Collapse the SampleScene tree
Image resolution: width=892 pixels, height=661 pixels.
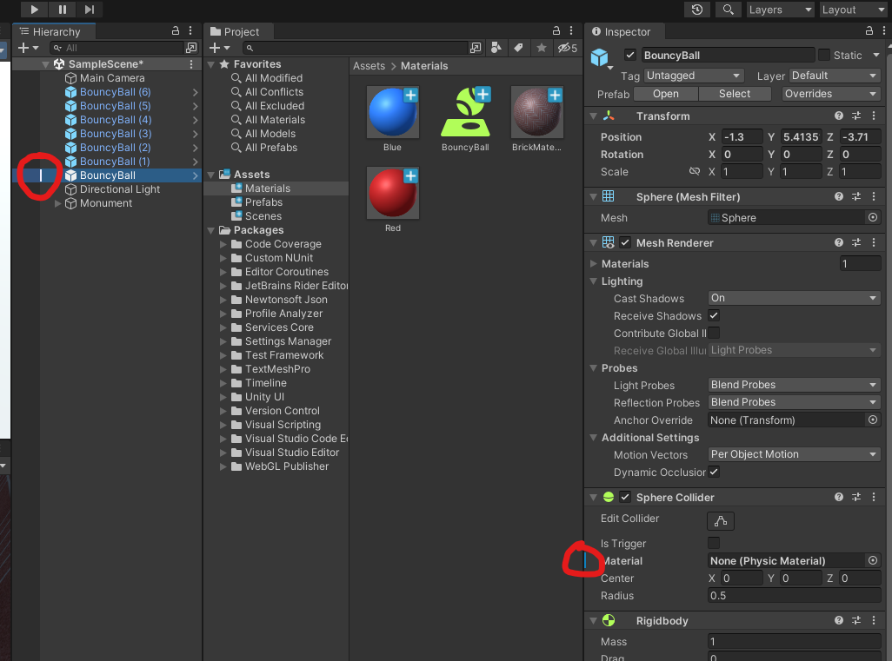(x=45, y=64)
